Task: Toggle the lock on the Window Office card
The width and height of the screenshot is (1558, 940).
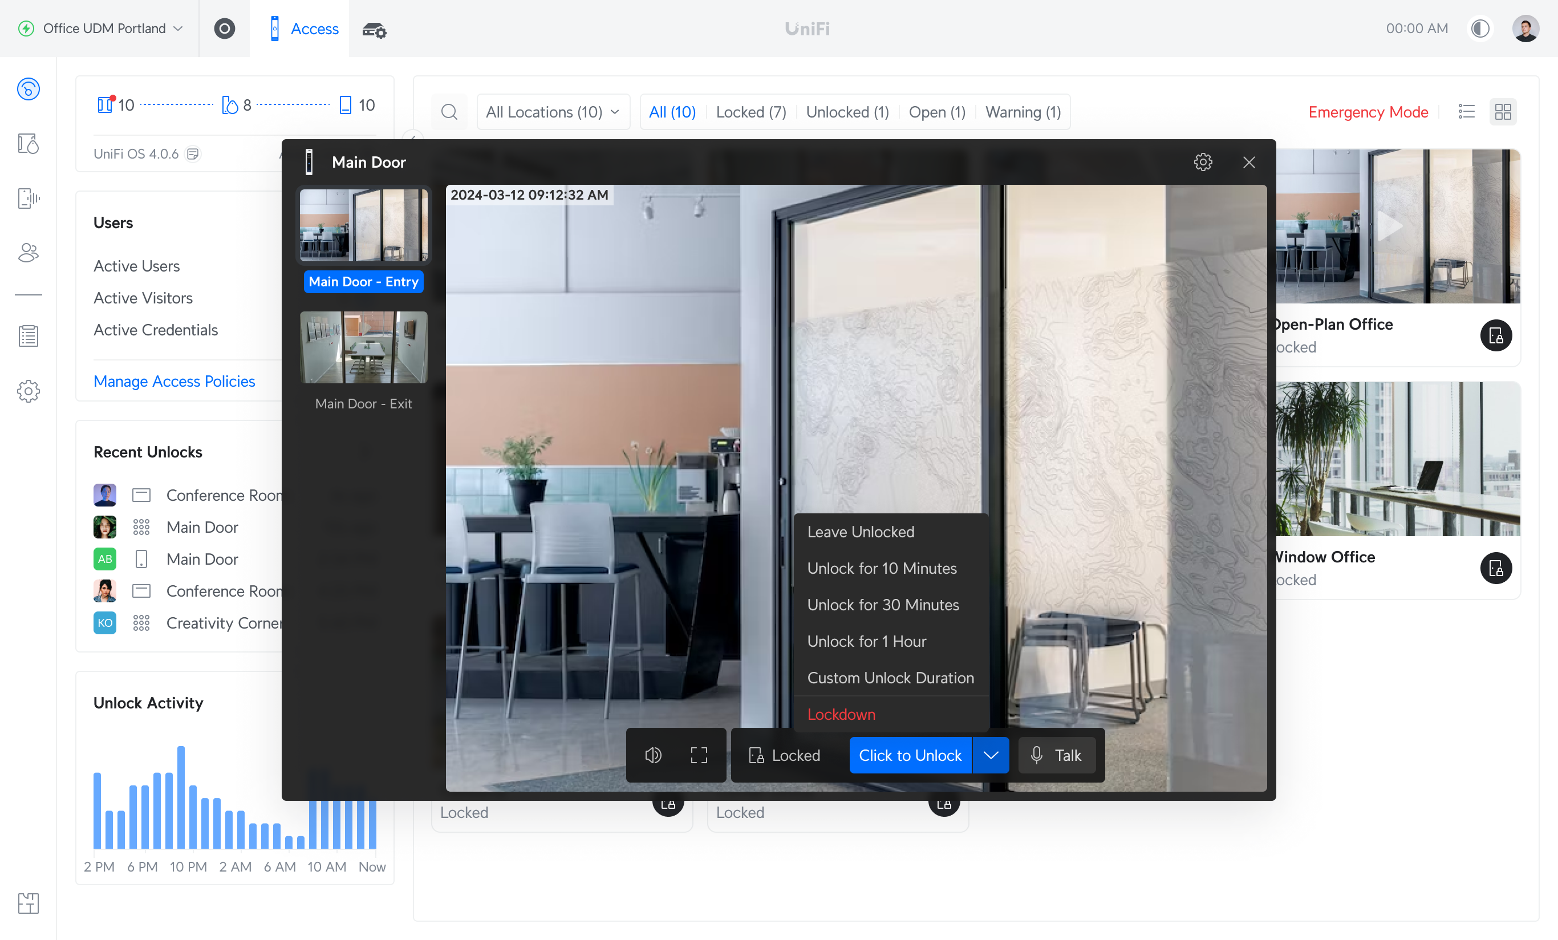Action: click(x=1496, y=569)
